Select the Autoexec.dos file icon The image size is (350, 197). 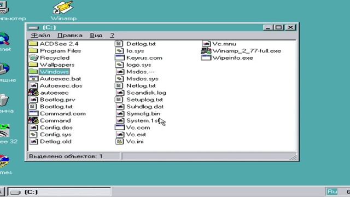[33, 85]
